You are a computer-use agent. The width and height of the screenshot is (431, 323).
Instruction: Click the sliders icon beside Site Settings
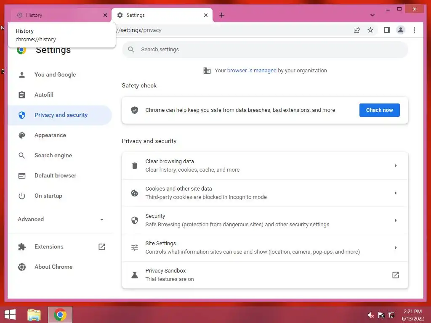click(x=135, y=248)
